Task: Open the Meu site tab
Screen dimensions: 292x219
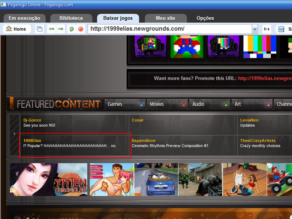Action: [166, 18]
